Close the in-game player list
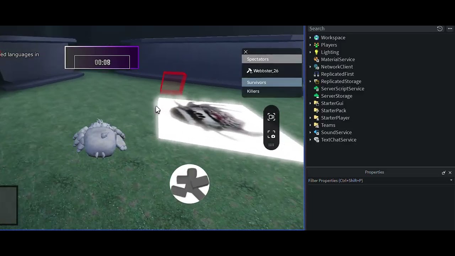This screenshot has height=256, width=455. coord(246,52)
